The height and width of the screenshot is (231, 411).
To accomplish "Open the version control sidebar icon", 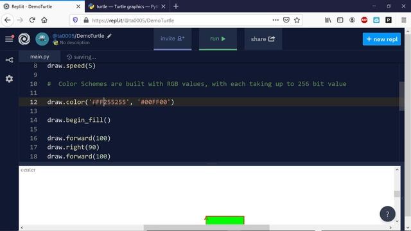I will pos(9,60).
